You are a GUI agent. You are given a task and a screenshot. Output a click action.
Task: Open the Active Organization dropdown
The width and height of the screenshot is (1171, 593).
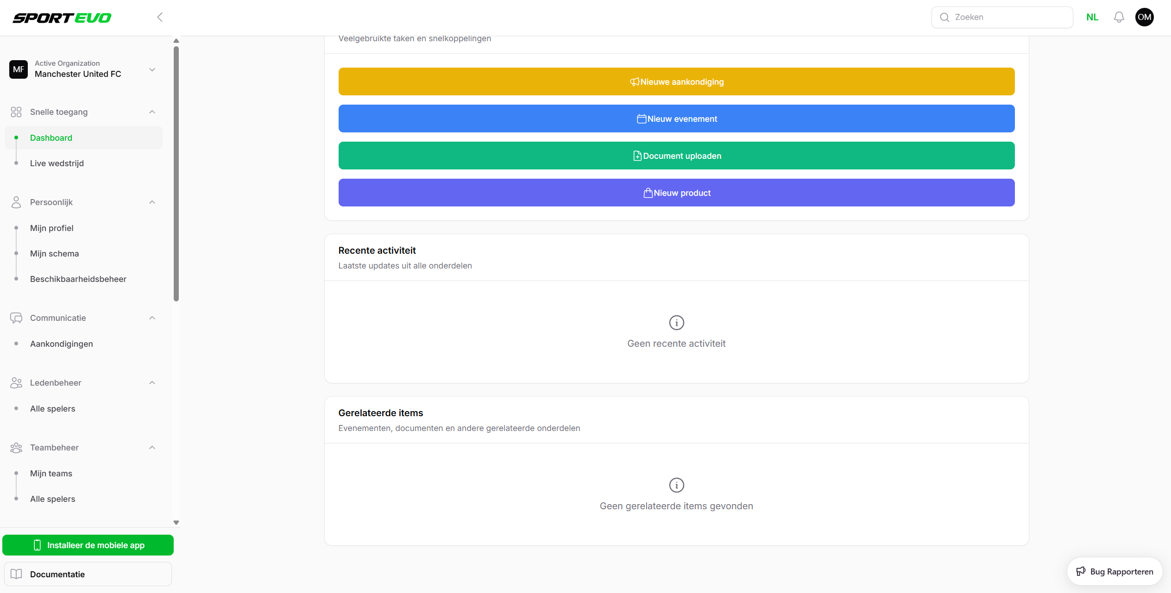pos(152,69)
